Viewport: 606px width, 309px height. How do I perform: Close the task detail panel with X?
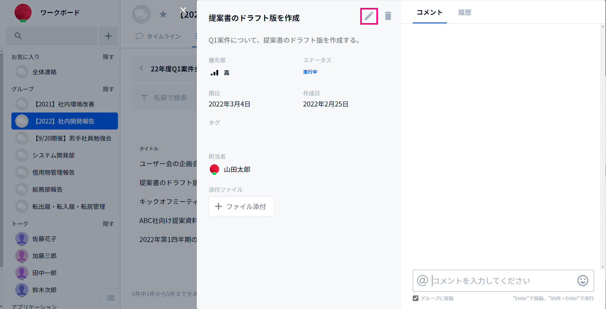coord(183,10)
